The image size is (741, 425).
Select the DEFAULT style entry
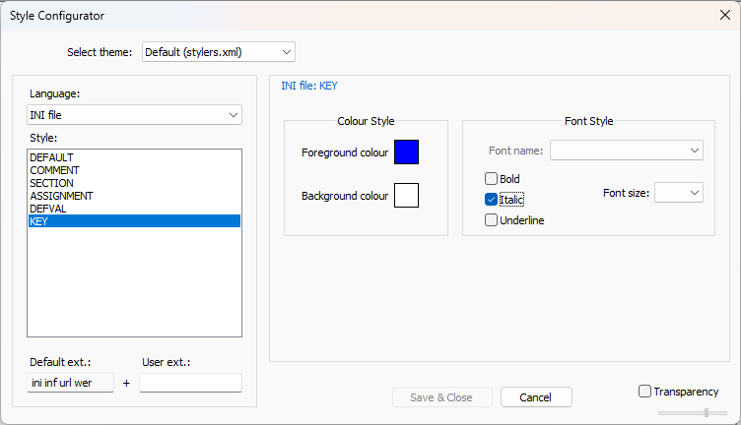point(51,157)
